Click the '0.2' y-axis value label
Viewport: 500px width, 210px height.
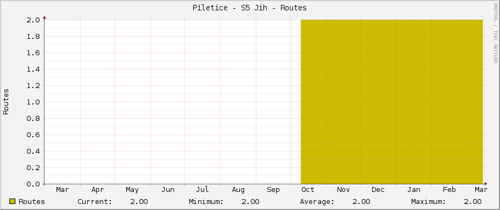33,168
